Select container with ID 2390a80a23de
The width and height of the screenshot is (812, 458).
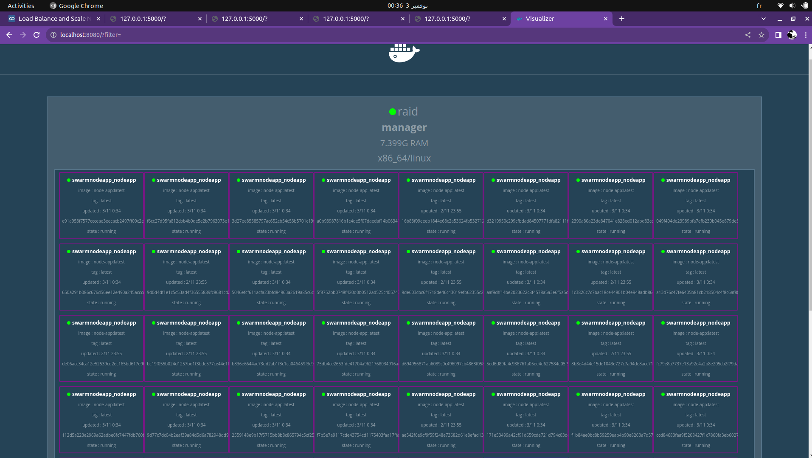[611, 206]
